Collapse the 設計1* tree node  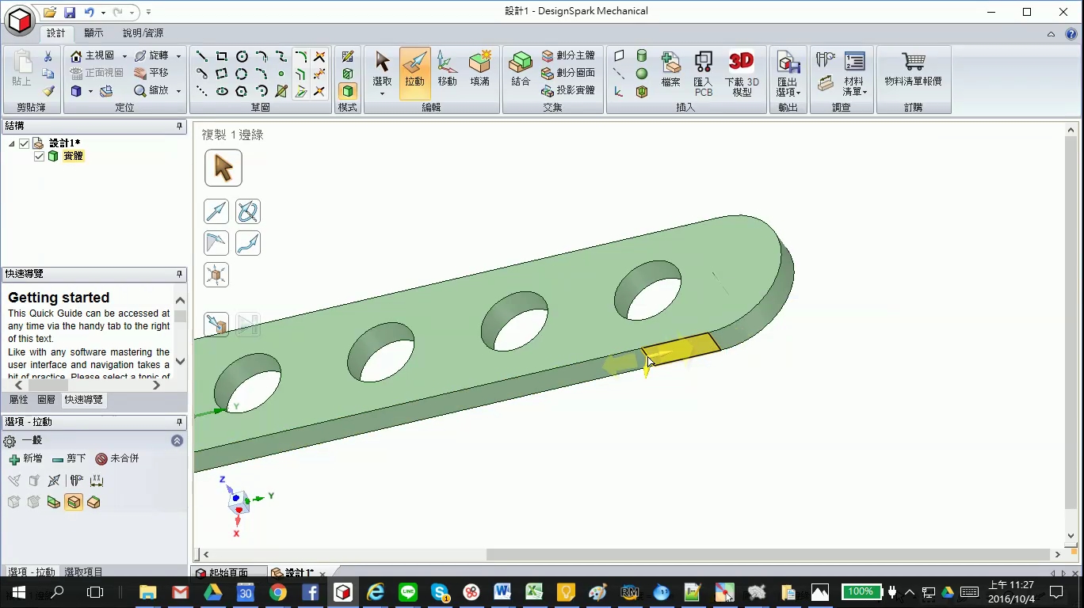point(12,143)
